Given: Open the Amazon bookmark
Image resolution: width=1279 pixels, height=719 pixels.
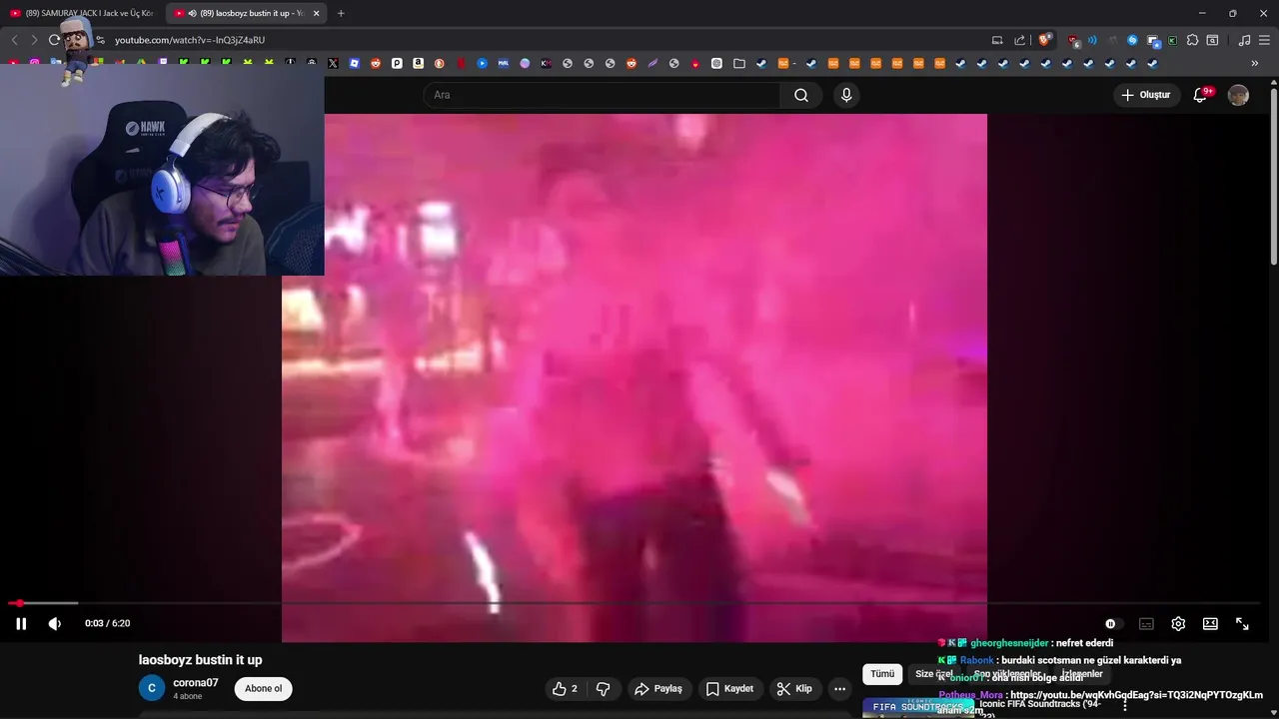Looking at the screenshot, I should coord(418,63).
